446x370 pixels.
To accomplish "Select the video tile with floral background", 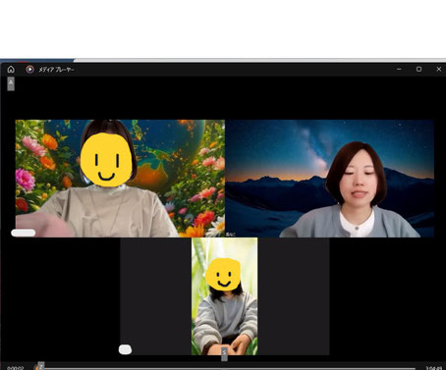I will coord(120,179).
